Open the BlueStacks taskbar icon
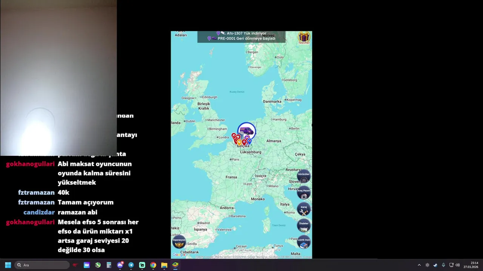 pos(175,265)
